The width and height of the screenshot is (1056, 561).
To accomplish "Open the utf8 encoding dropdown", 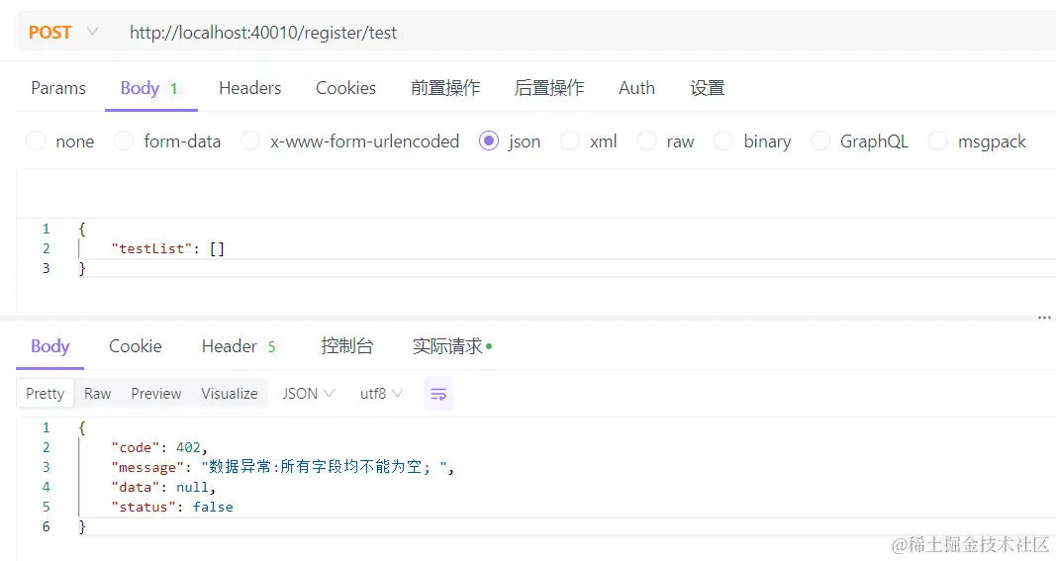I will coord(381,394).
